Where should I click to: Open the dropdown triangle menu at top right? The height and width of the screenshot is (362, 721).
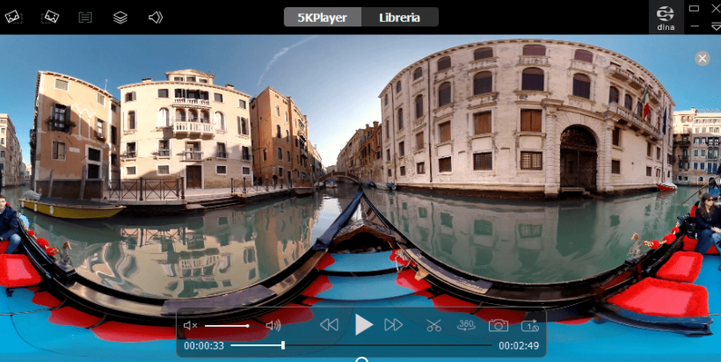[x=716, y=26]
